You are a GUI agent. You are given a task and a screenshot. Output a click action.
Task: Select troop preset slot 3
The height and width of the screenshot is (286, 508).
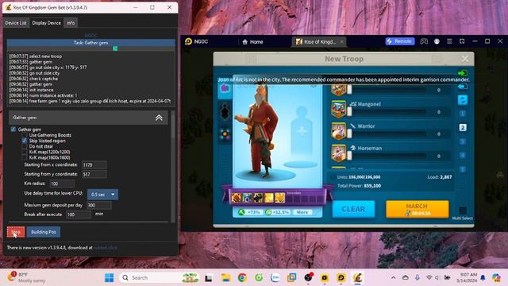coord(462,141)
